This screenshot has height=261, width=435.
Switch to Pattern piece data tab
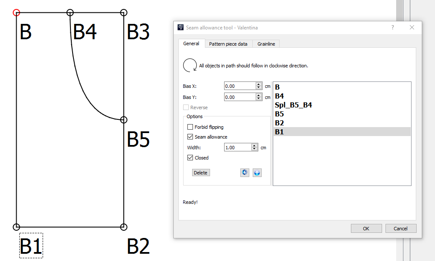[228, 44]
